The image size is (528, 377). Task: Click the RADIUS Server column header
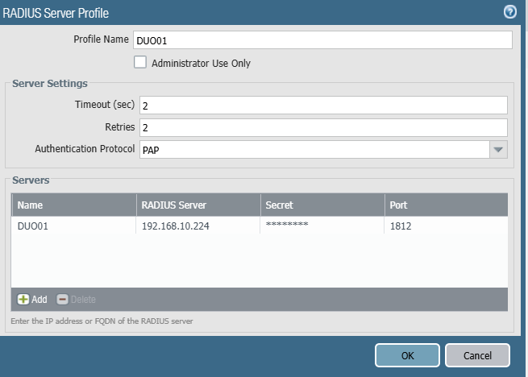click(198, 205)
